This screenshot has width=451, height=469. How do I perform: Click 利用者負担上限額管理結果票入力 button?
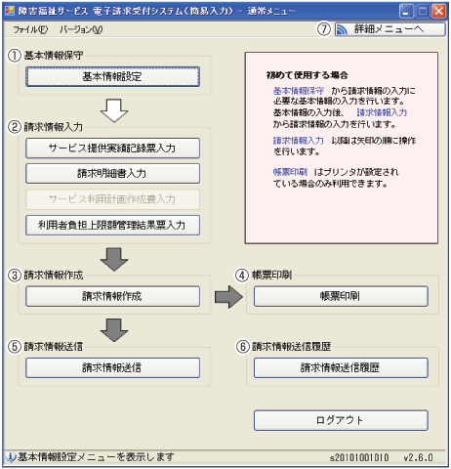112,225
